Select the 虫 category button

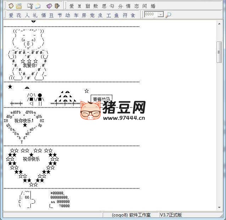(x=100, y=15)
